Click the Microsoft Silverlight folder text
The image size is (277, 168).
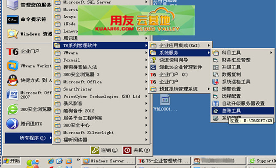click(x=88, y=133)
